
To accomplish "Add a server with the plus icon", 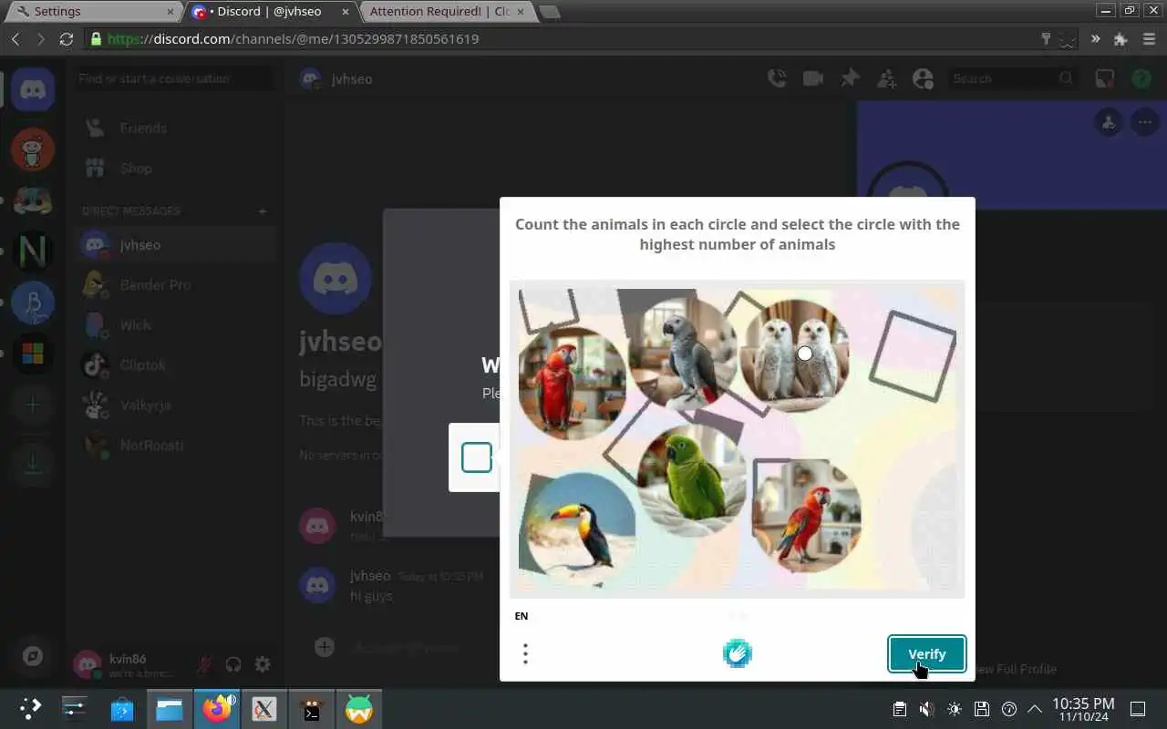I will [33, 404].
